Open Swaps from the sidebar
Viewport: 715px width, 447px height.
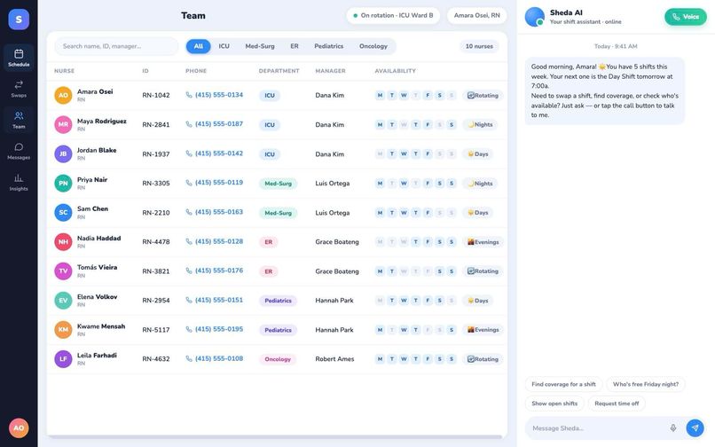click(19, 89)
